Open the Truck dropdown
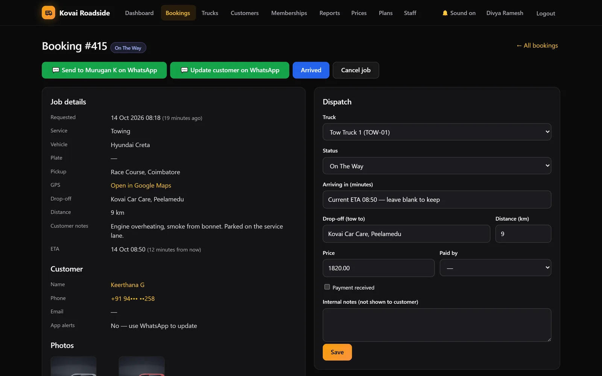 [437, 132]
